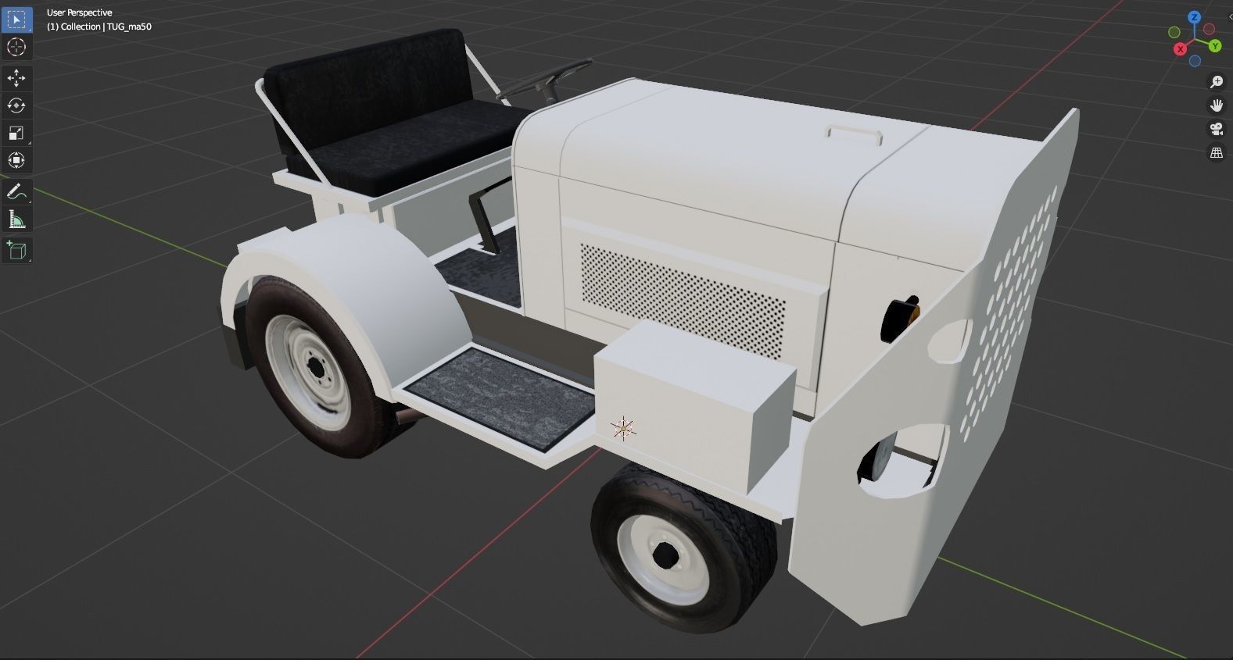Image resolution: width=1233 pixels, height=660 pixels.
Task: Activate the 3D Cursor tool
Action: (x=16, y=47)
